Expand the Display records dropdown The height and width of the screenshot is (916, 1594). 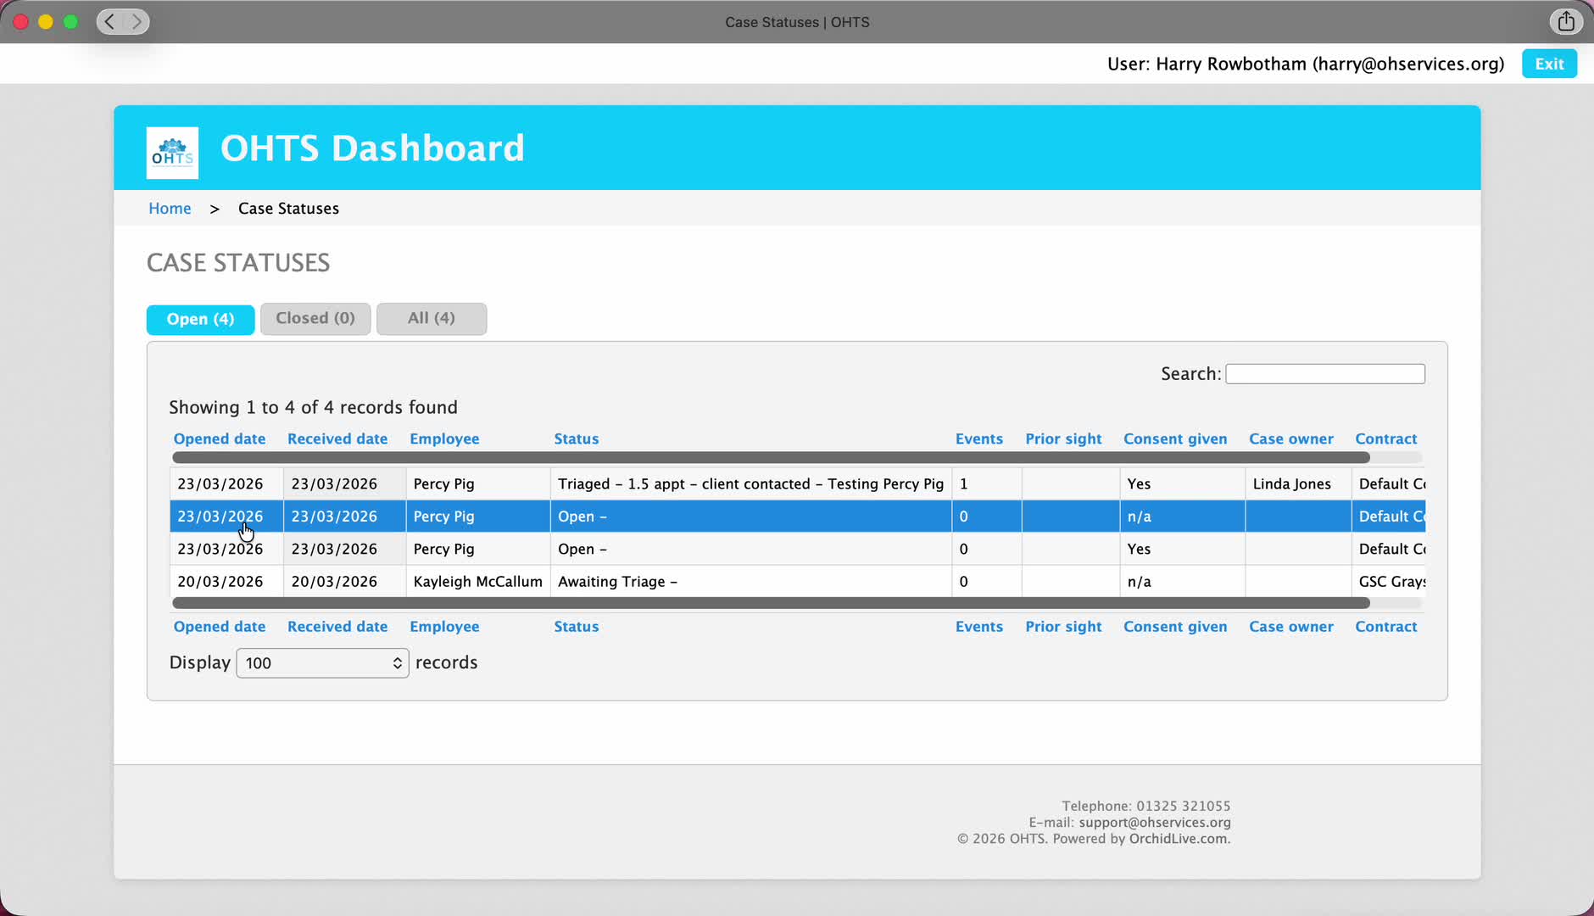[x=322, y=663]
